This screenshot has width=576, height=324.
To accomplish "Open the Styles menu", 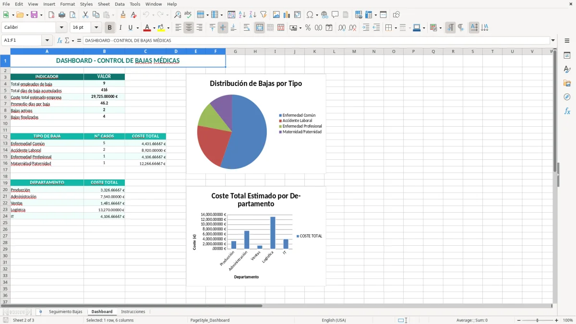I will click(x=86, y=4).
